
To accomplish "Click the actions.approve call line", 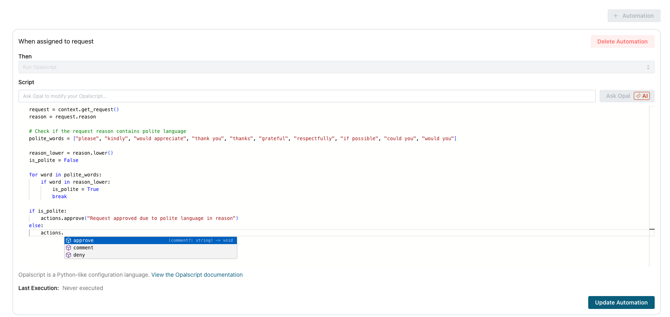I will tap(139, 218).
